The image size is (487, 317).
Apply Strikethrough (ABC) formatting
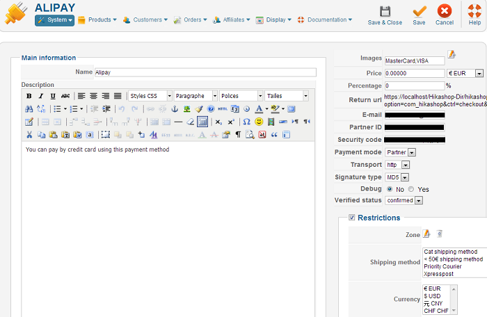tap(65, 96)
